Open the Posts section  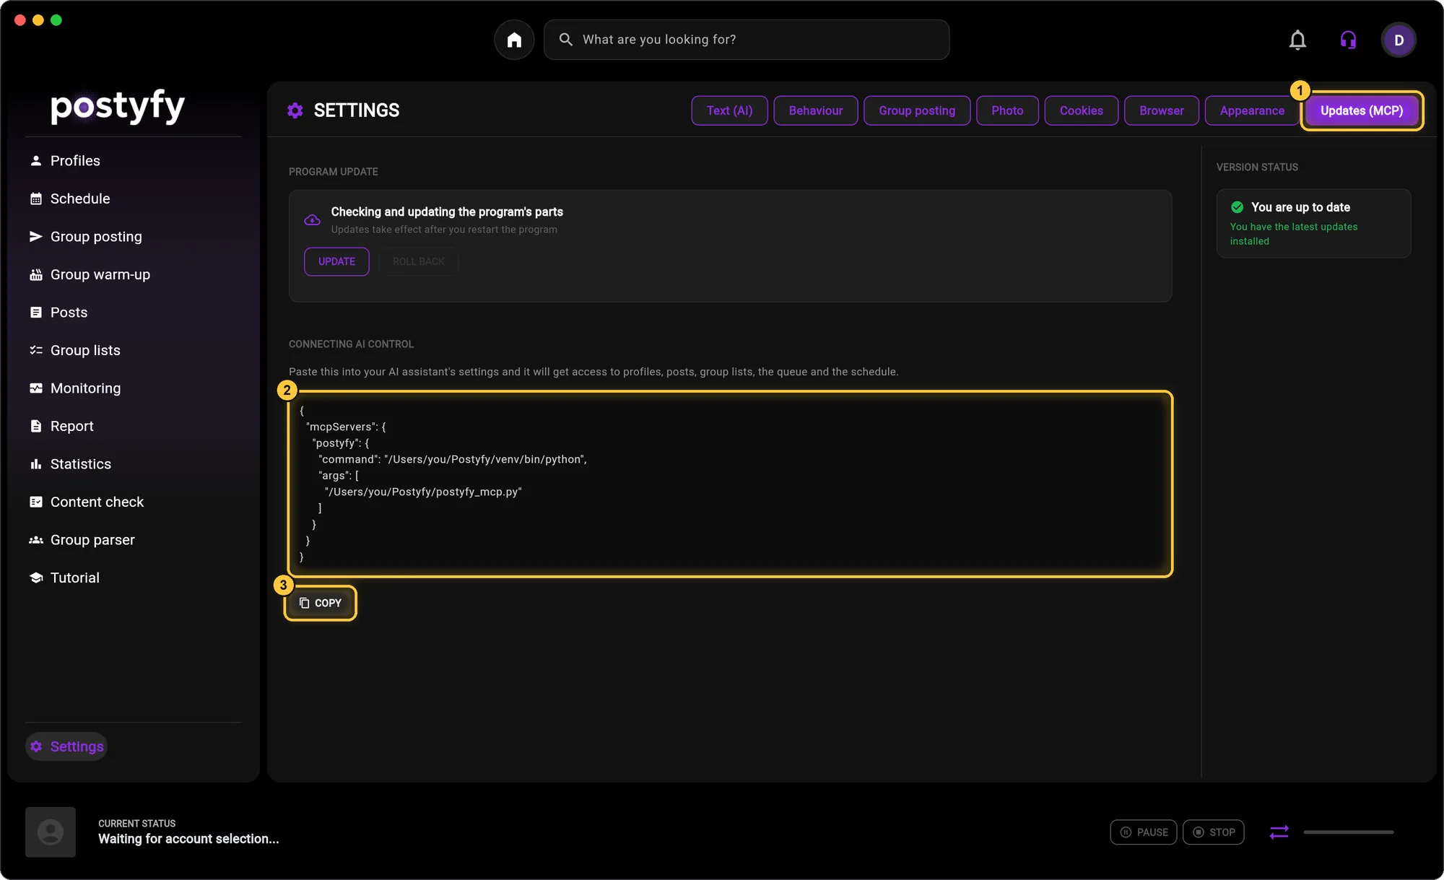point(58,313)
